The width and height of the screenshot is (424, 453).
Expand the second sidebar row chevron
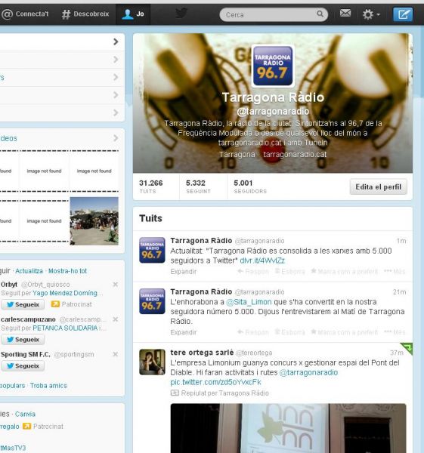click(x=116, y=60)
